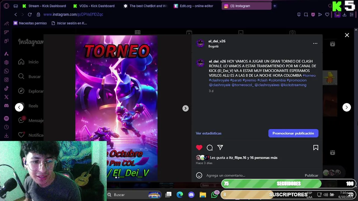Open Iniciar sesión en K... bookmark

[x=69, y=23]
